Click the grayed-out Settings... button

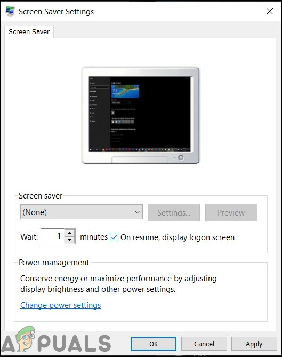[x=174, y=212]
